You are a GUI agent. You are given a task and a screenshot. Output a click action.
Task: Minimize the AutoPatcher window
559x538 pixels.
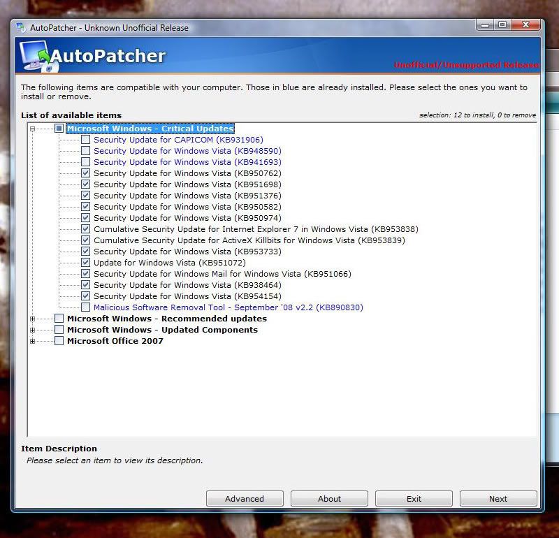click(485, 24)
